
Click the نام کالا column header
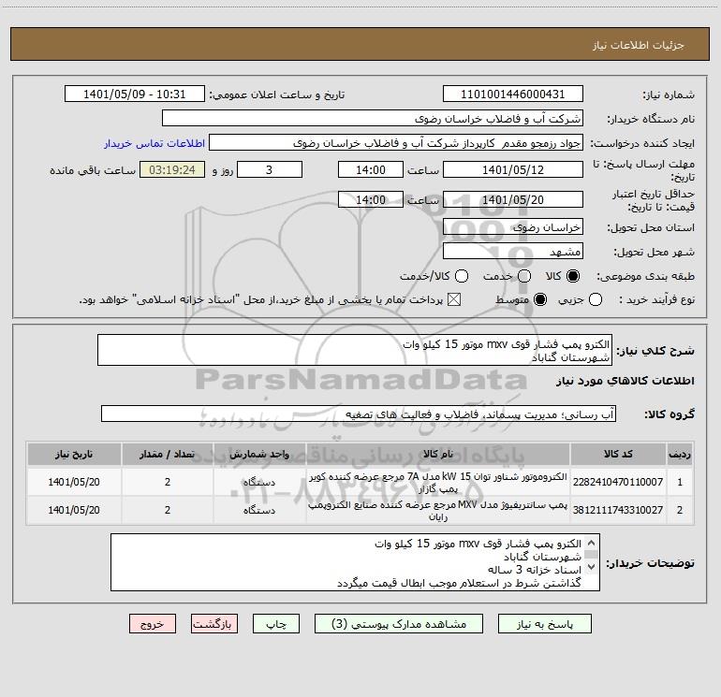[438, 454]
